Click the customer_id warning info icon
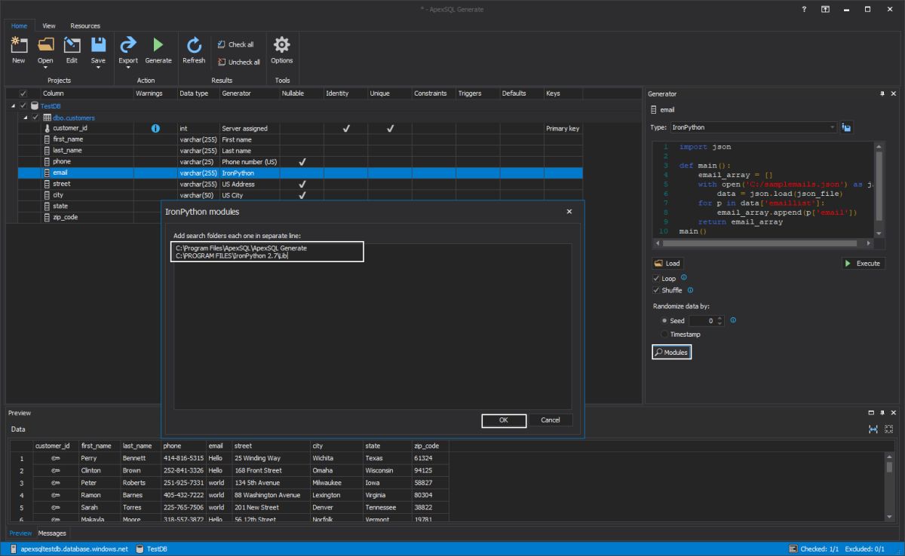 (x=156, y=129)
